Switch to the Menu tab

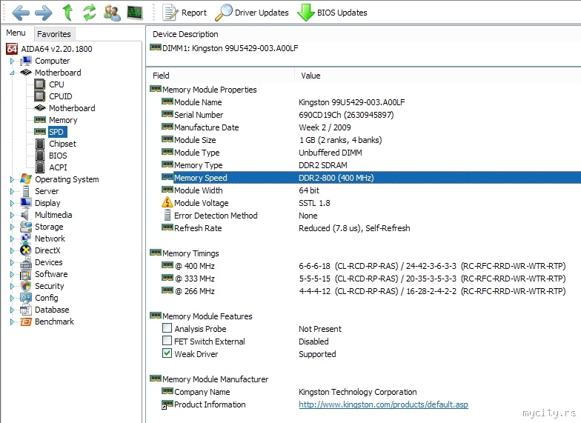(x=16, y=33)
